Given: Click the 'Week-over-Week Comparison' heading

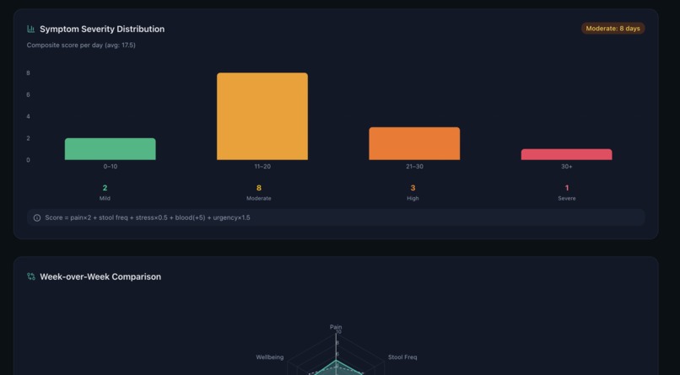Looking at the screenshot, I should point(100,276).
